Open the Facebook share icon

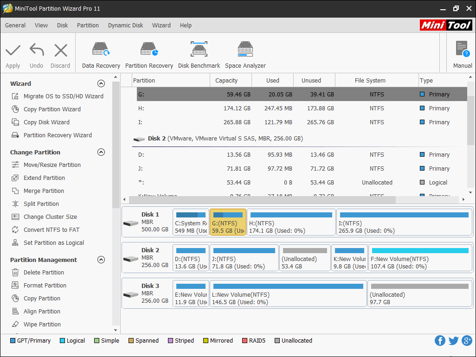click(x=440, y=341)
